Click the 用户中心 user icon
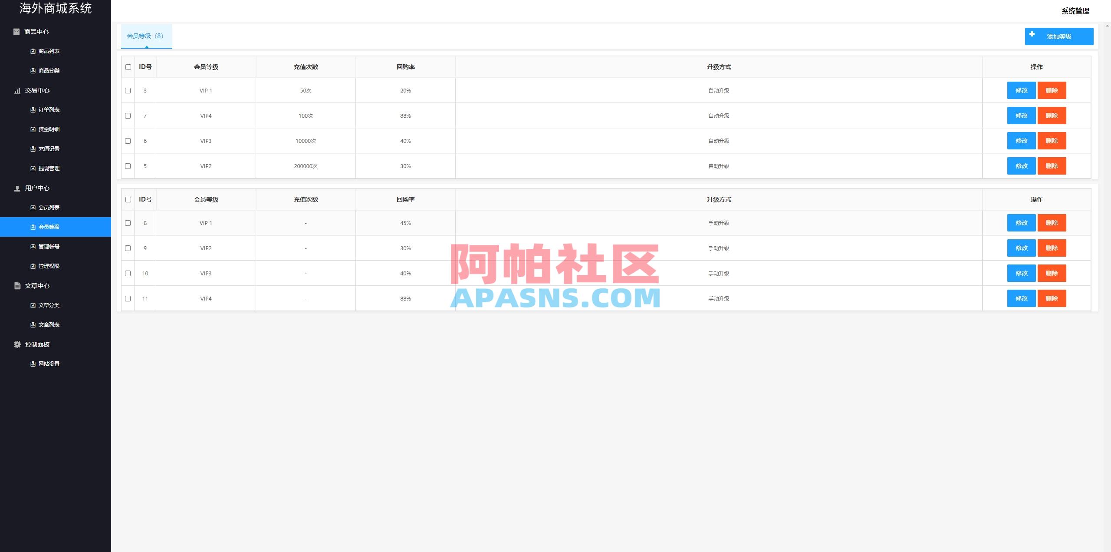 pos(17,188)
